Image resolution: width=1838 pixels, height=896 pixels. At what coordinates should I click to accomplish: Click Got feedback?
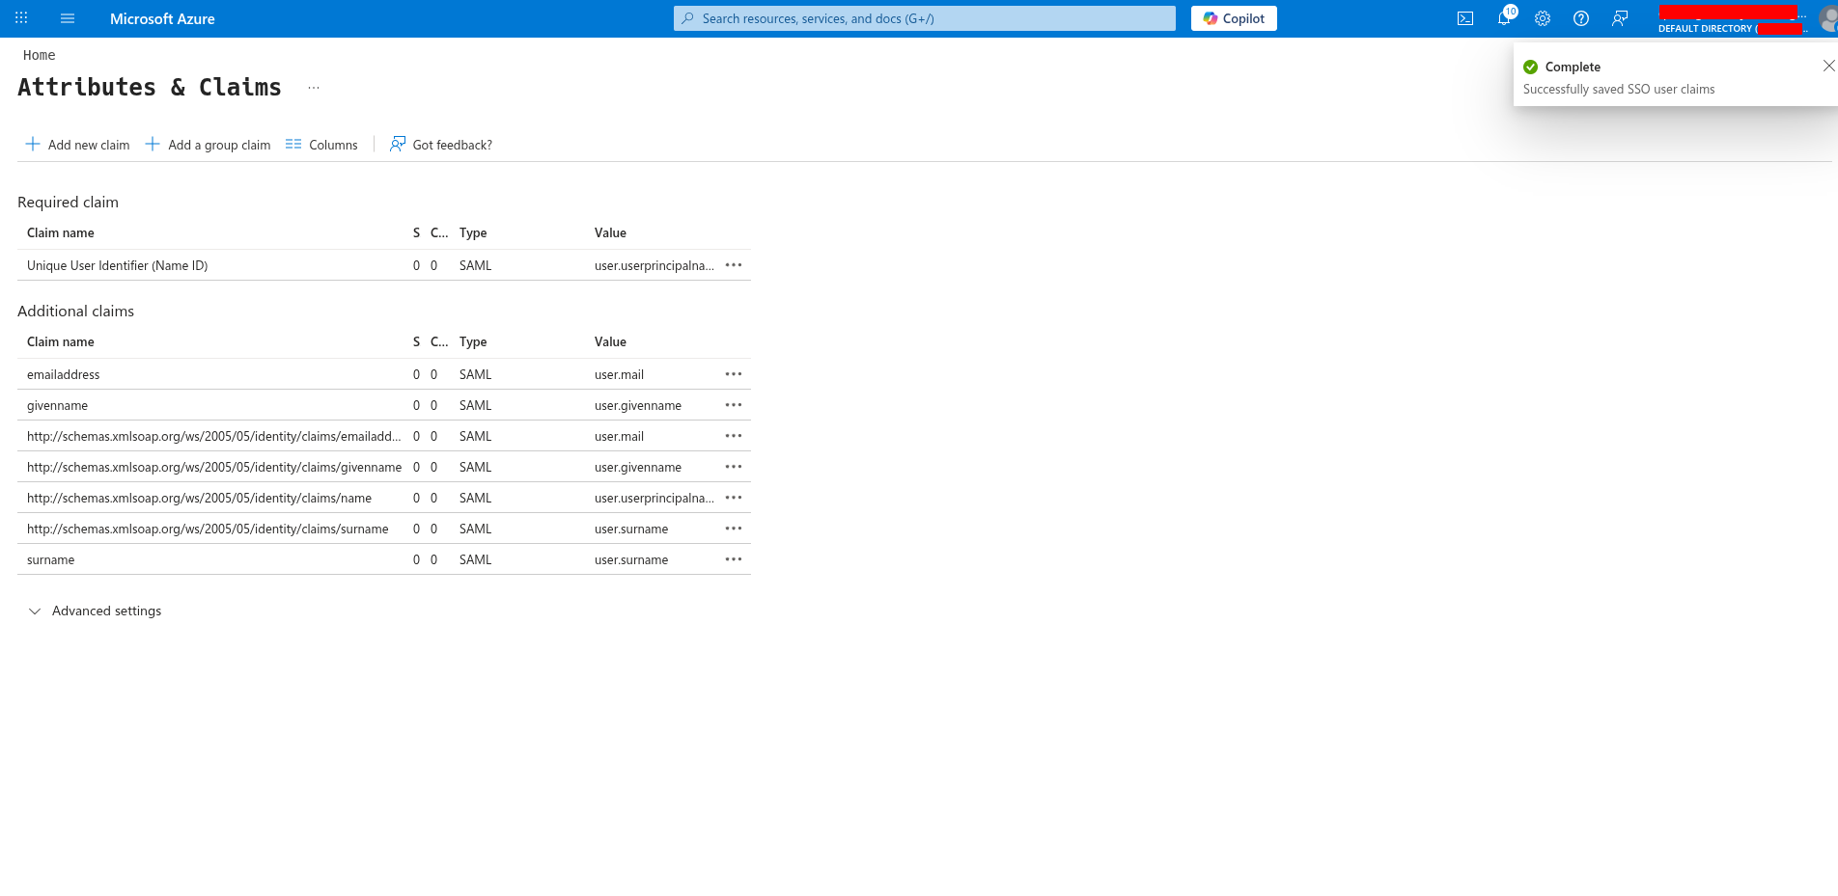click(x=440, y=145)
